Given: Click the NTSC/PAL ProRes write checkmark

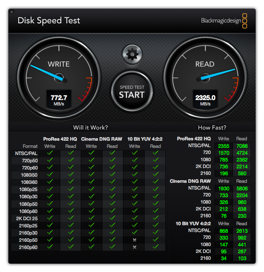Looking at the screenshot, I should click(x=50, y=153).
